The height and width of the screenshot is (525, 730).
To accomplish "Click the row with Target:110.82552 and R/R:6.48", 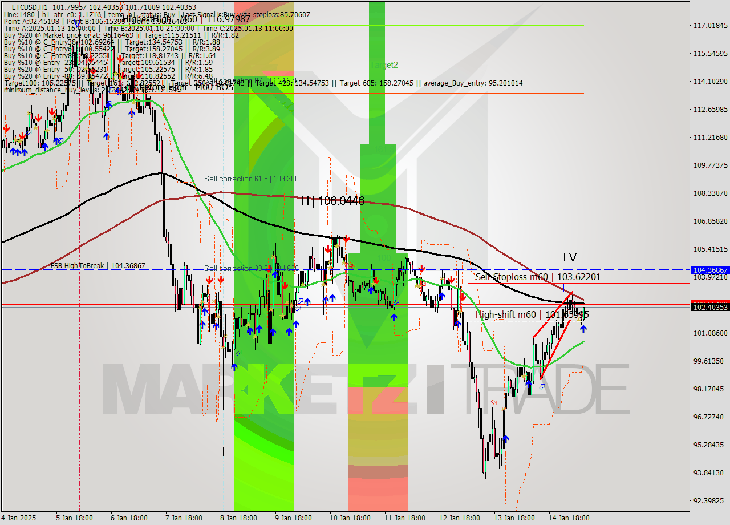I will 108,76.
